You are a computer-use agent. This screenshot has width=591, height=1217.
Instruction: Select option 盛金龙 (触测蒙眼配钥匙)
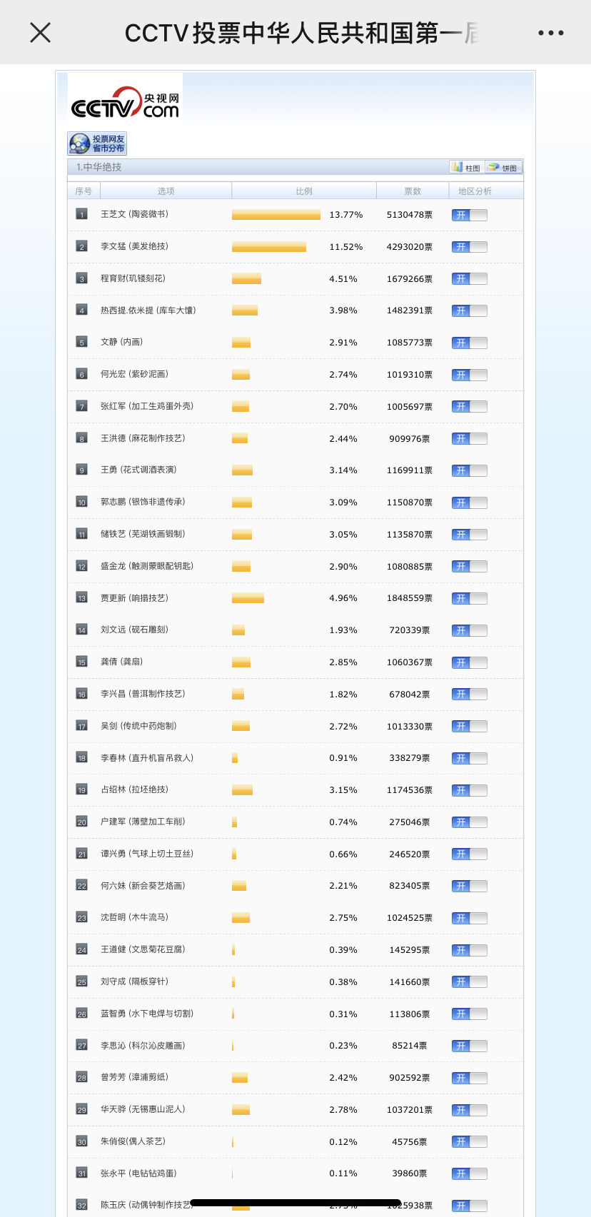(147, 566)
